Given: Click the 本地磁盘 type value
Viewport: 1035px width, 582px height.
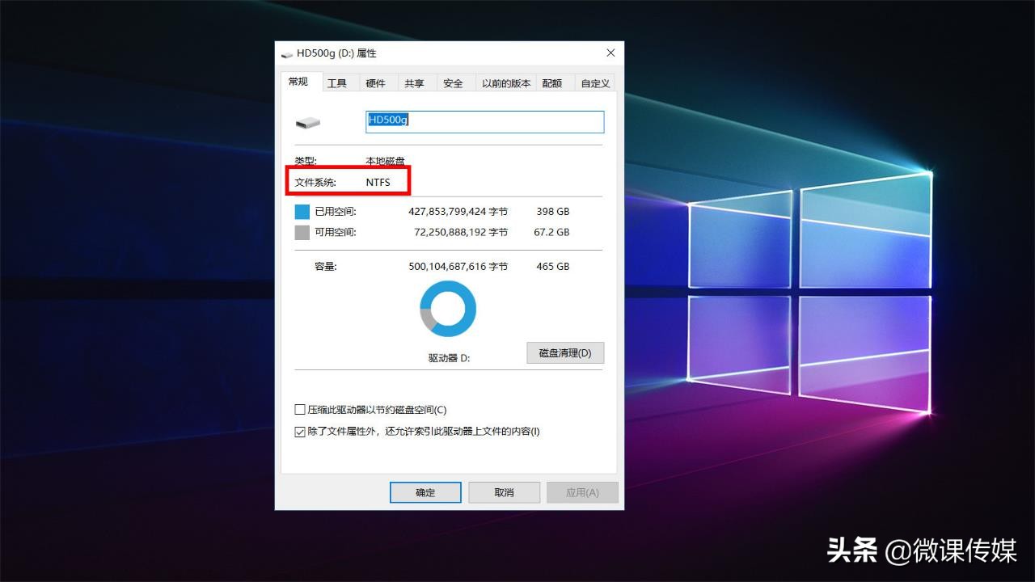Looking at the screenshot, I should click(x=385, y=162).
